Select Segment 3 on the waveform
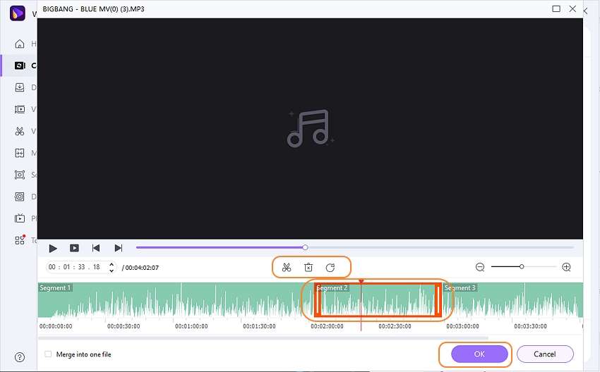The height and width of the screenshot is (372, 600). pos(512,300)
